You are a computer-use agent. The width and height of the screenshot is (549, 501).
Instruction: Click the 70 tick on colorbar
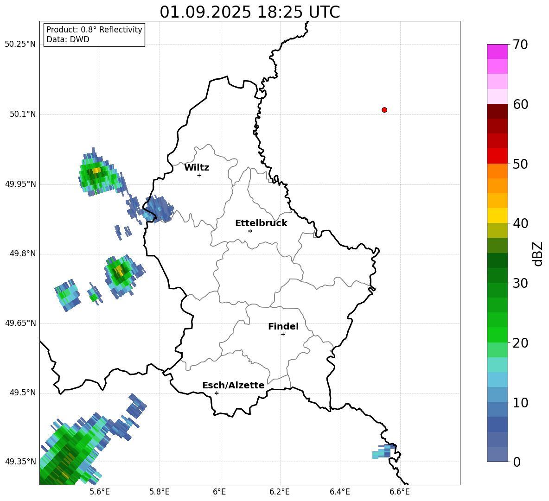[x=520, y=44]
